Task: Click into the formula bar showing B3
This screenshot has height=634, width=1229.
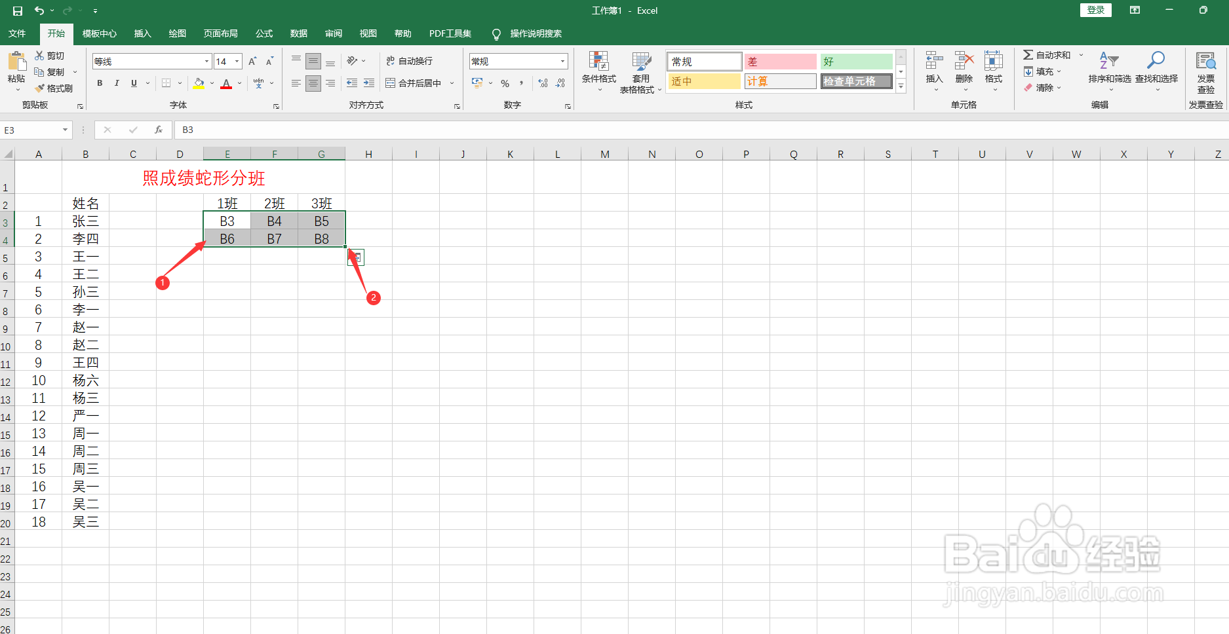Action: click(701, 130)
